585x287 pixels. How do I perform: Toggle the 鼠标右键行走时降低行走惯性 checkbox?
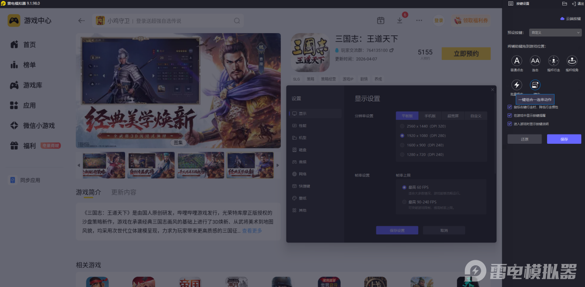[x=510, y=107]
